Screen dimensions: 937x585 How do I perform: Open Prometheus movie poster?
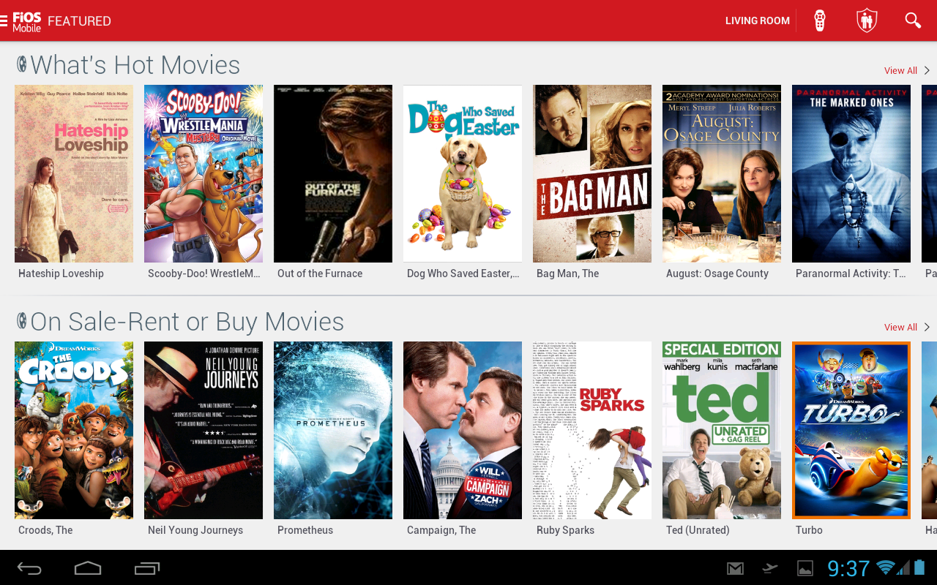[333, 430]
